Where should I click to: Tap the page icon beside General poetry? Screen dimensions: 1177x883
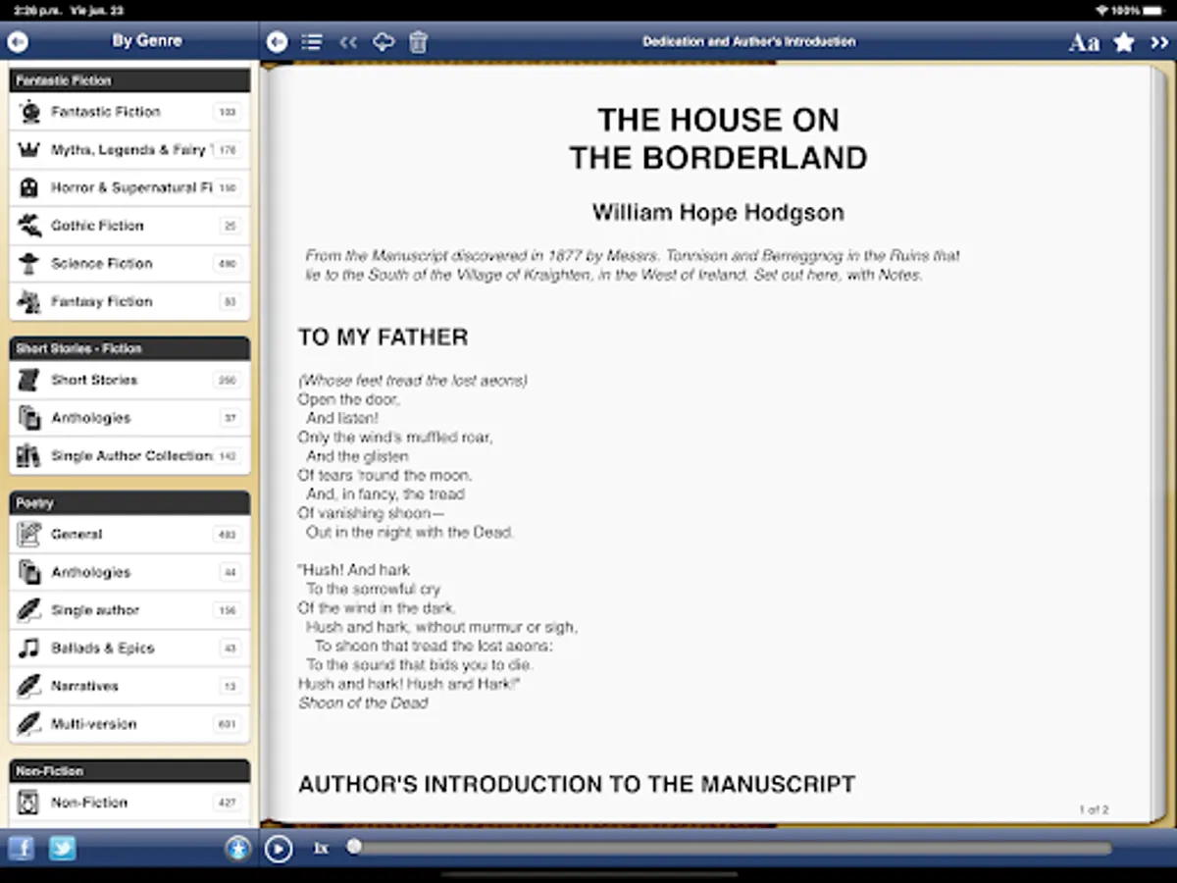(x=29, y=535)
